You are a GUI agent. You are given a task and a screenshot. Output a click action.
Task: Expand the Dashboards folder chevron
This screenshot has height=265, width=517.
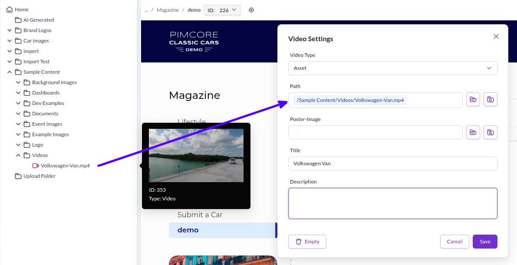(x=18, y=93)
